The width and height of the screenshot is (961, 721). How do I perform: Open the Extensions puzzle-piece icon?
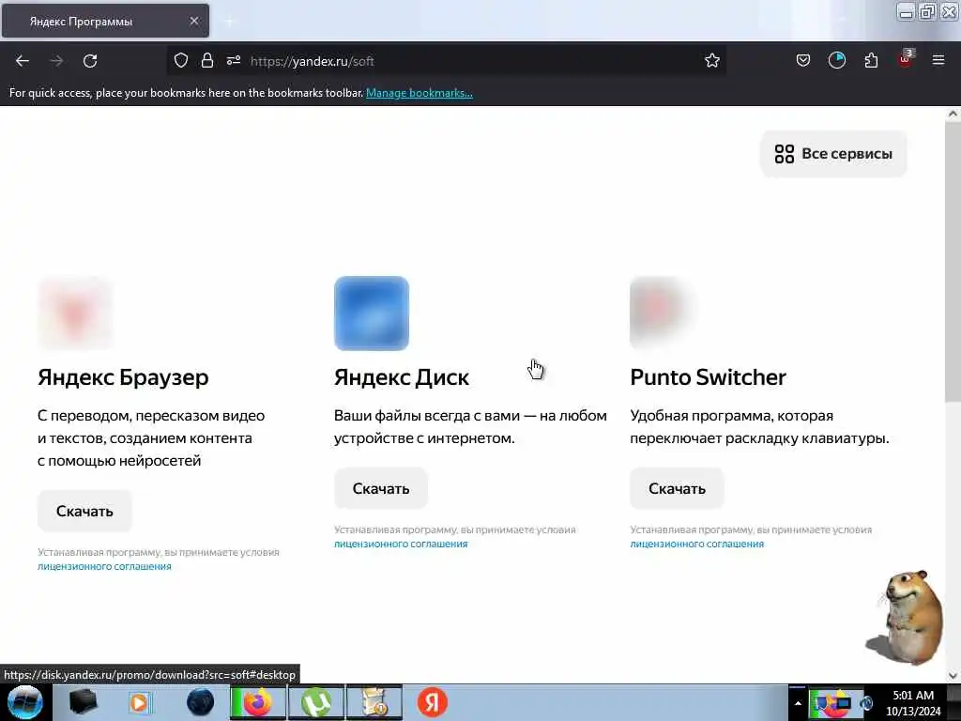click(x=871, y=60)
